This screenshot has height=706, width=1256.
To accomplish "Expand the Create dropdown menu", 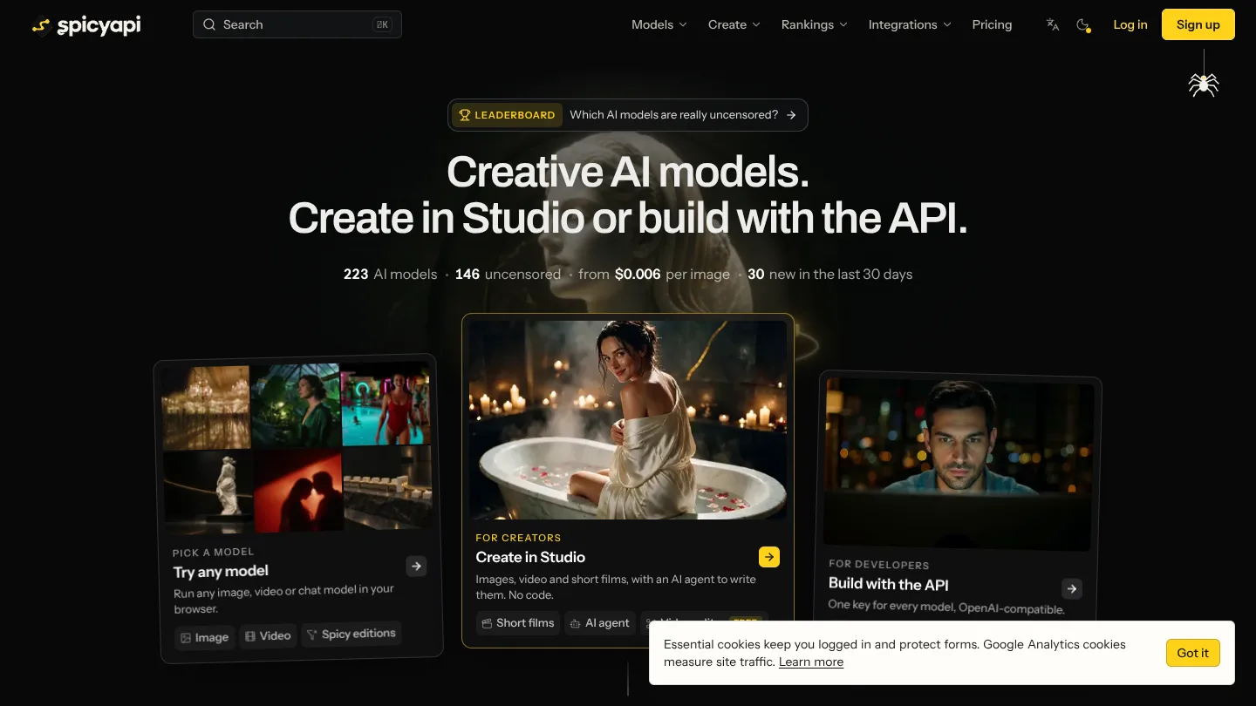I will 734,25.
